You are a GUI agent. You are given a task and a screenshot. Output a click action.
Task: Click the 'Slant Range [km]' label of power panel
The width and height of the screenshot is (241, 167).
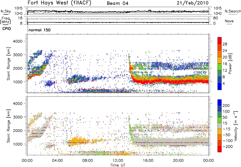pos(8,64)
